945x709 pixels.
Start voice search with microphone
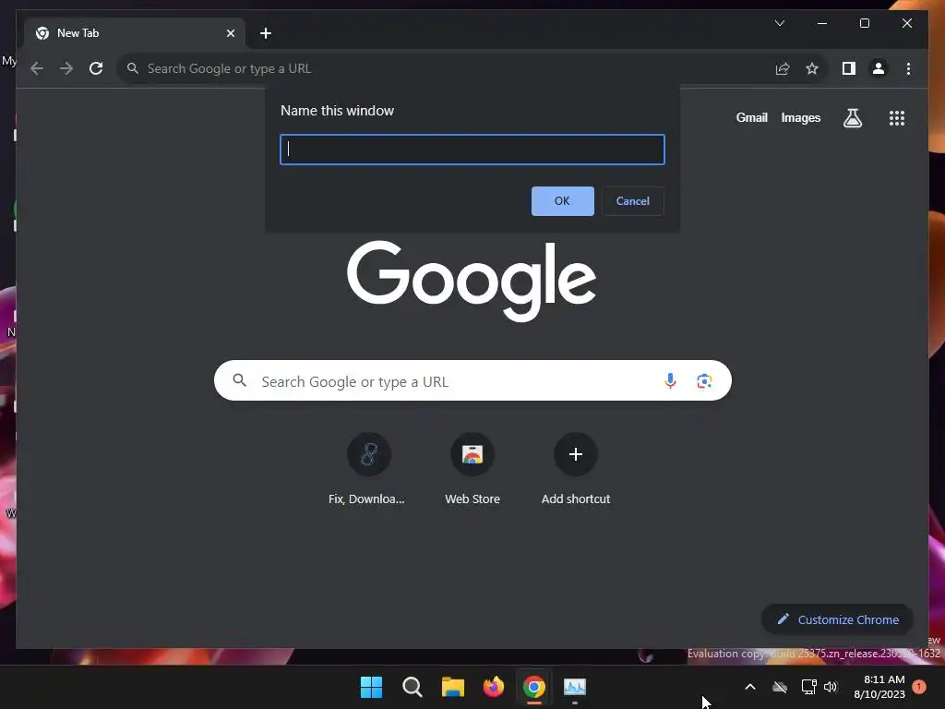click(x=670, y=381)
